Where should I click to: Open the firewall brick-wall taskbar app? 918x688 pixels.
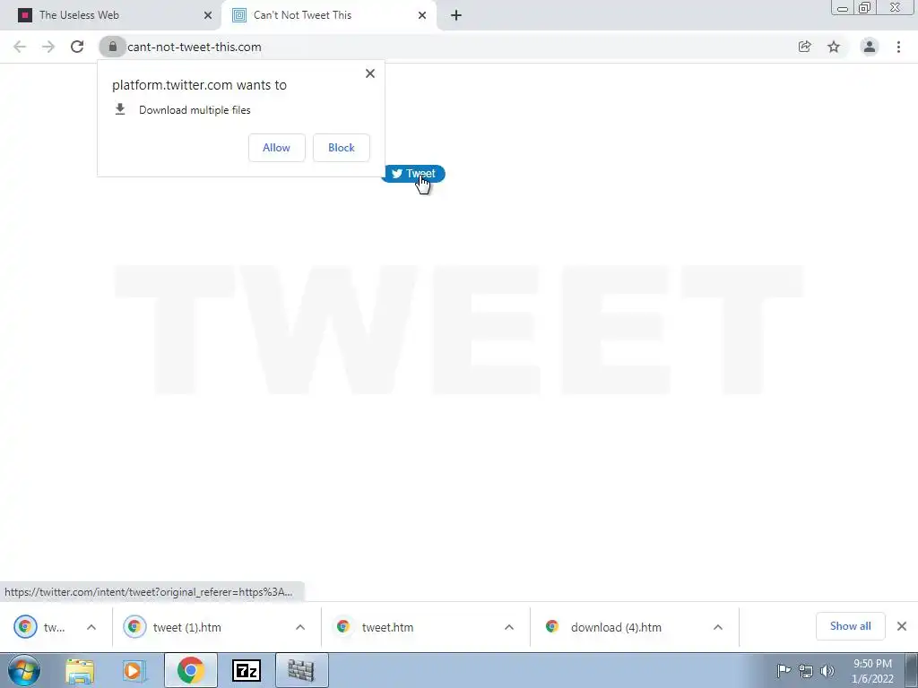[x=301, y=670]
